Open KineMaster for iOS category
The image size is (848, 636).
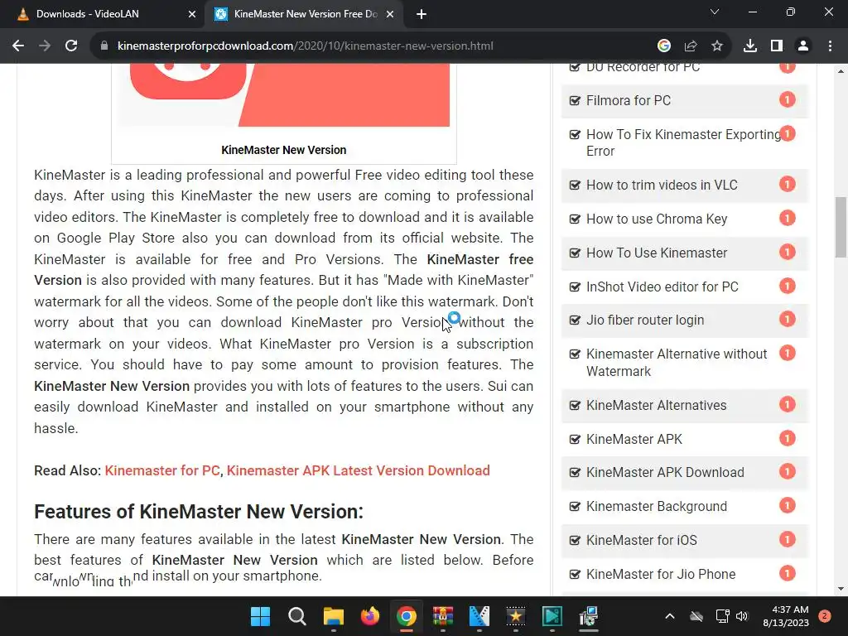[642, 540]
